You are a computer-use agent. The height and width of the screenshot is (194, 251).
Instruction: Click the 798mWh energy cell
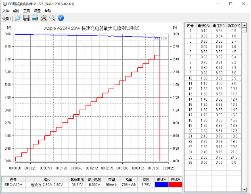(x=129, y=185)
